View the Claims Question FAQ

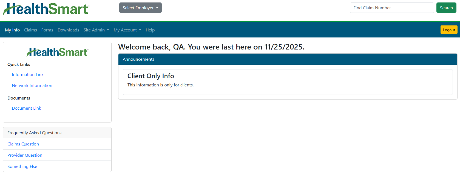(23, 144)
